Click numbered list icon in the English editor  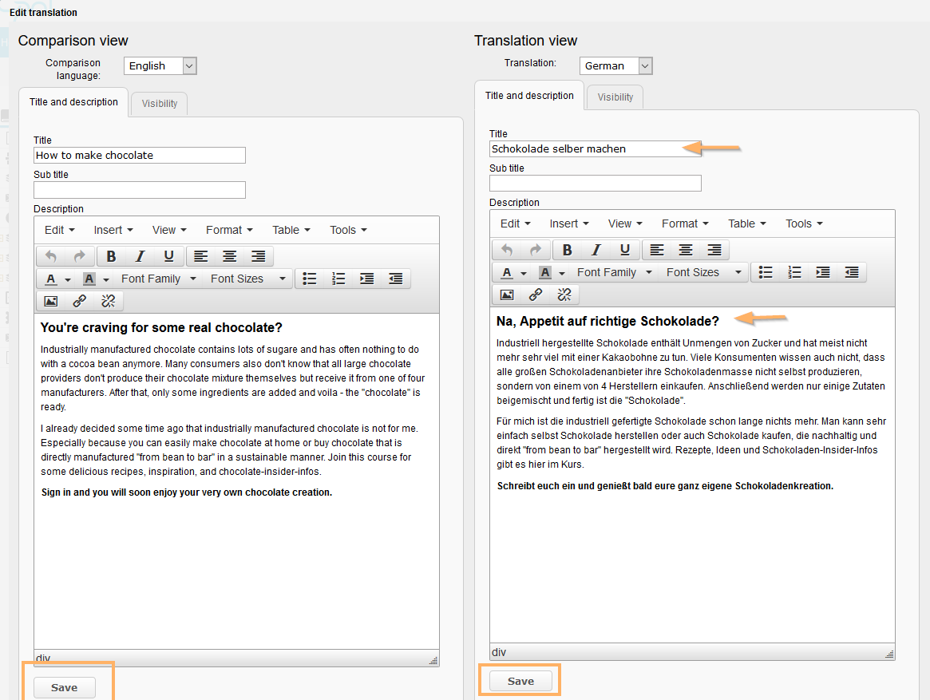(338, 279)
